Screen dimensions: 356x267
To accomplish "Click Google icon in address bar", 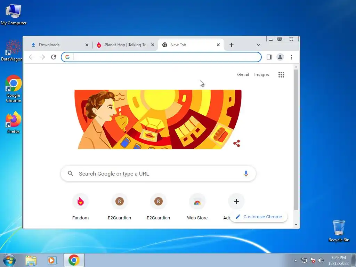I will coord(67,57).
